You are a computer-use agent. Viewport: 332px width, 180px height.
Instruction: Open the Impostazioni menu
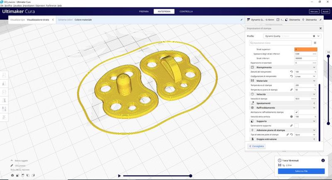pyautogui.click(x=29, y=6)
